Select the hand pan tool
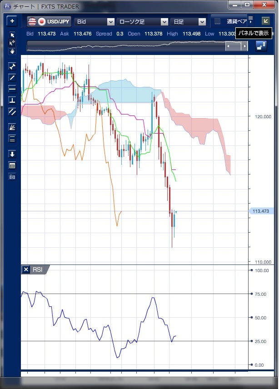Screen dimensions: 279x389 [12, 51]
